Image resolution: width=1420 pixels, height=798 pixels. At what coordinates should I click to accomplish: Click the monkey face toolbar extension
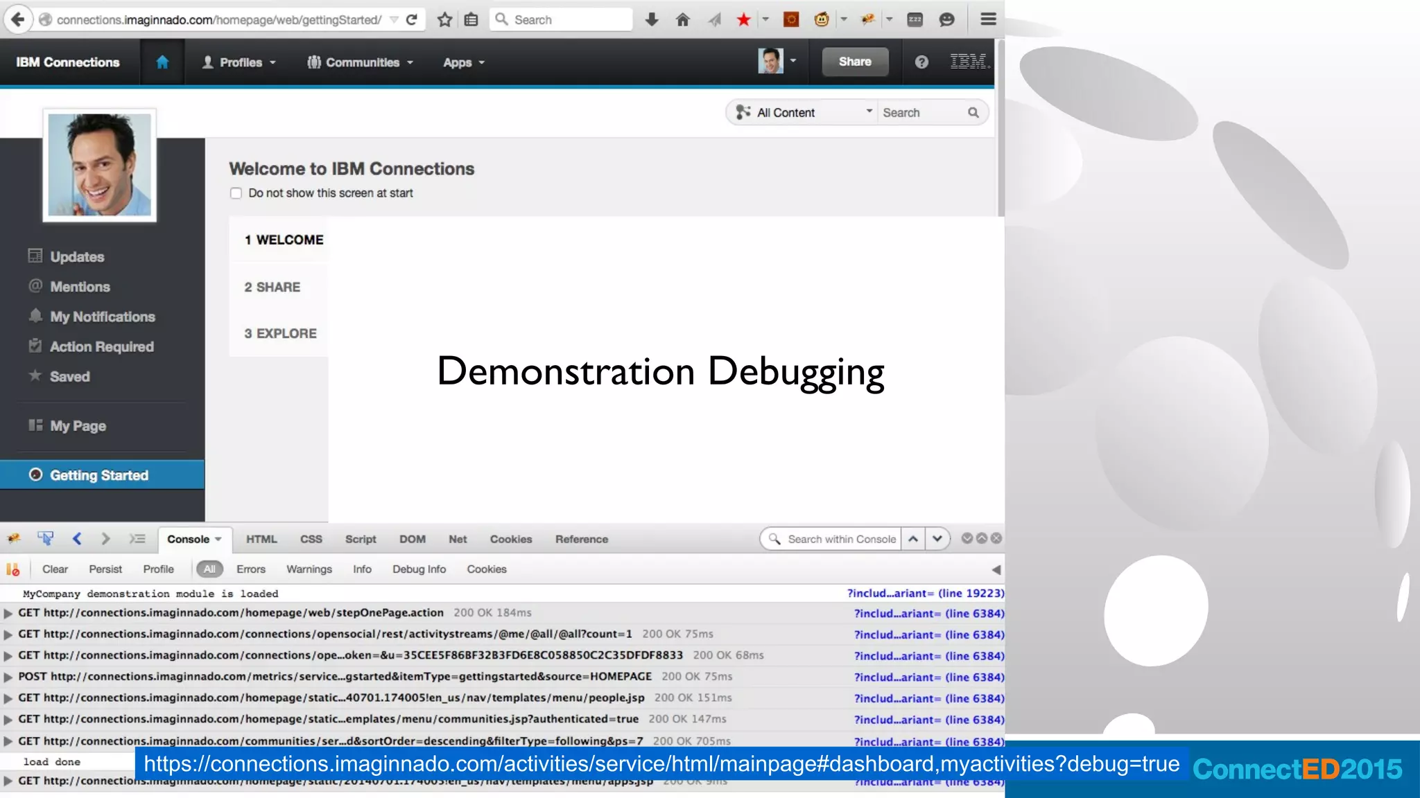[x=822, y=19]
